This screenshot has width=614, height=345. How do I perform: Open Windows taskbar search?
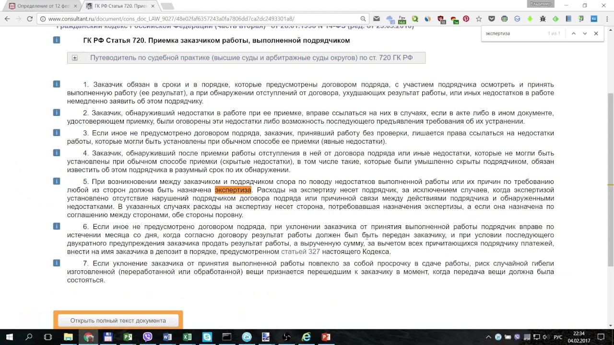[x=29, y=337]
